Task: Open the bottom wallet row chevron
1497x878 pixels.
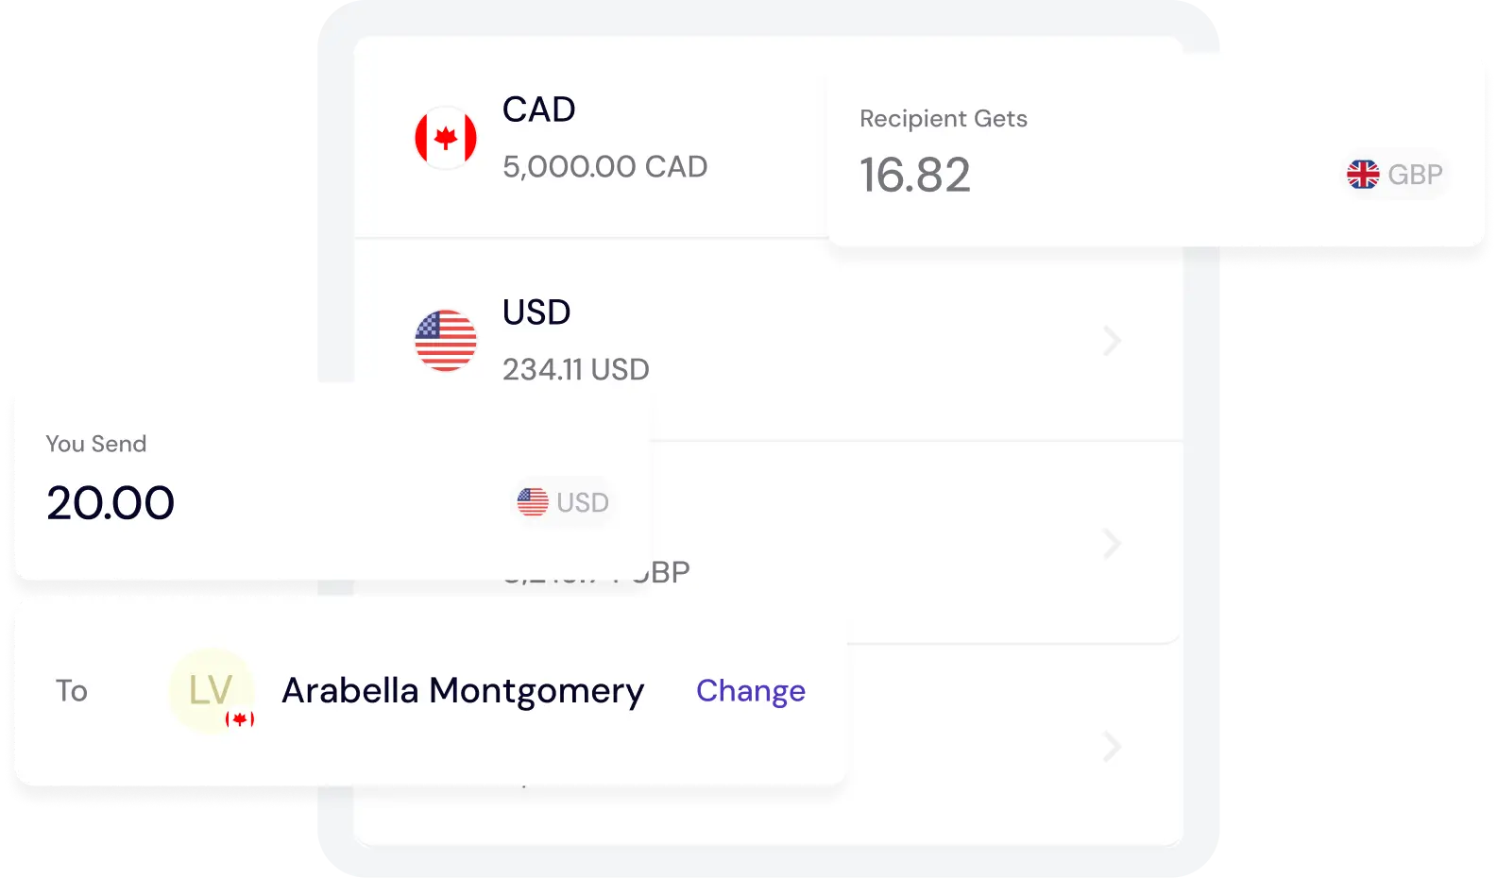Action: click(x=1112, y=747)
